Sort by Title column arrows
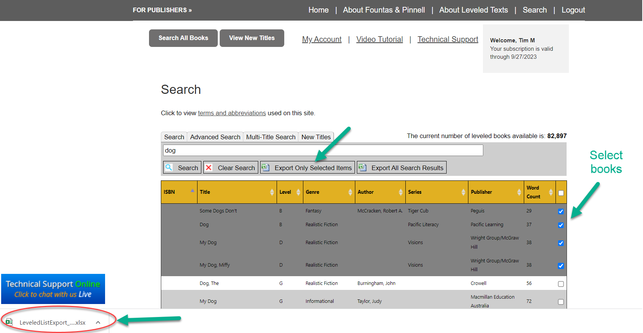The height and width of the screenshot is (333, 643). click(272, 192)
